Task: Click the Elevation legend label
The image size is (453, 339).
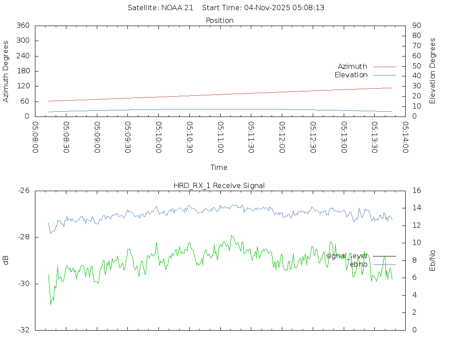Action: 351,75
